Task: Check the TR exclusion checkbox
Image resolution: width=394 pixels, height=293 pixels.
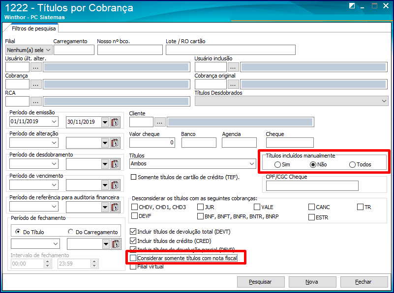Action: 361,207
